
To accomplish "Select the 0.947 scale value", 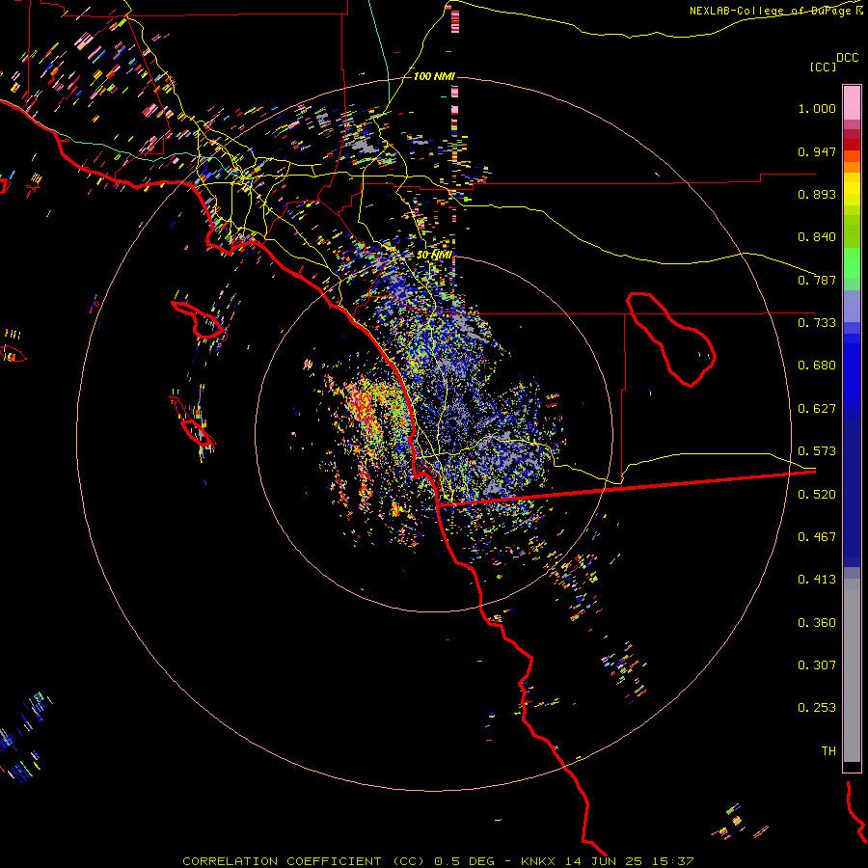I will pos(817,151).
